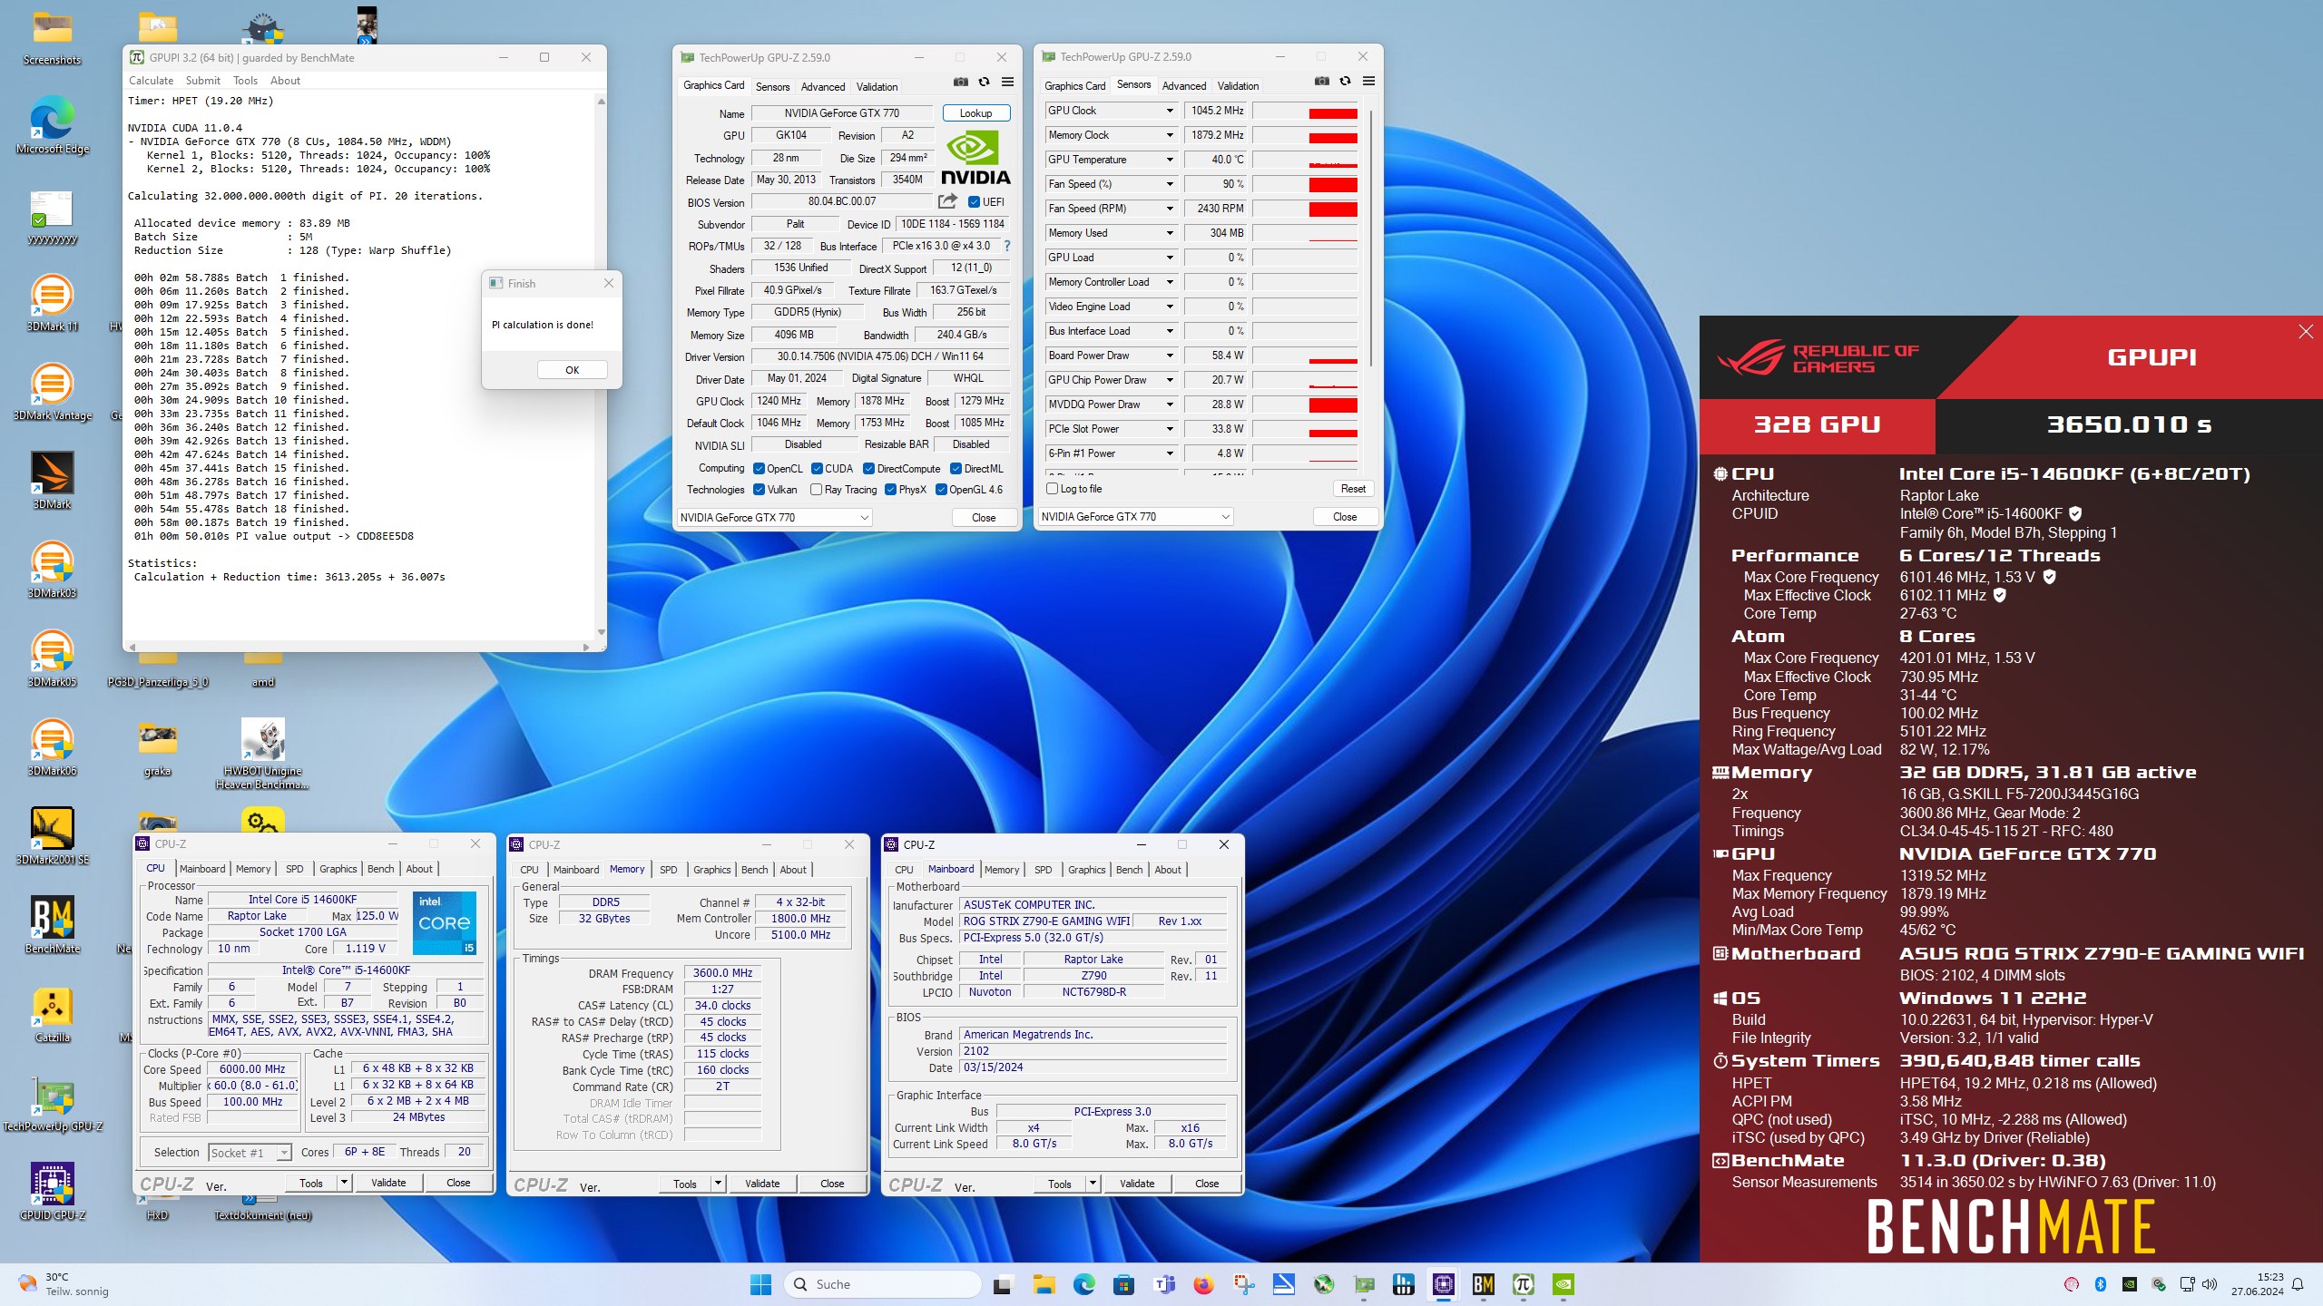
Task: Toggle the Vulkan technologies checkbox
Action: click(759, 490)
